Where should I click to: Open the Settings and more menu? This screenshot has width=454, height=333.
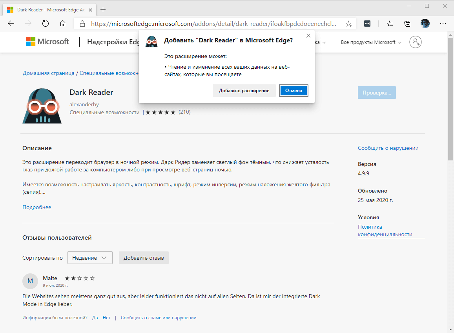coord(443,24)
